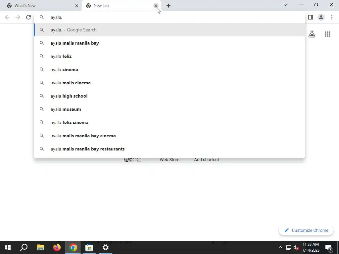The height and width of the screenshot is (254, 339).
Task: Pick 'ayala malls manila bay restaurants' suggestion
Action: 169,149
